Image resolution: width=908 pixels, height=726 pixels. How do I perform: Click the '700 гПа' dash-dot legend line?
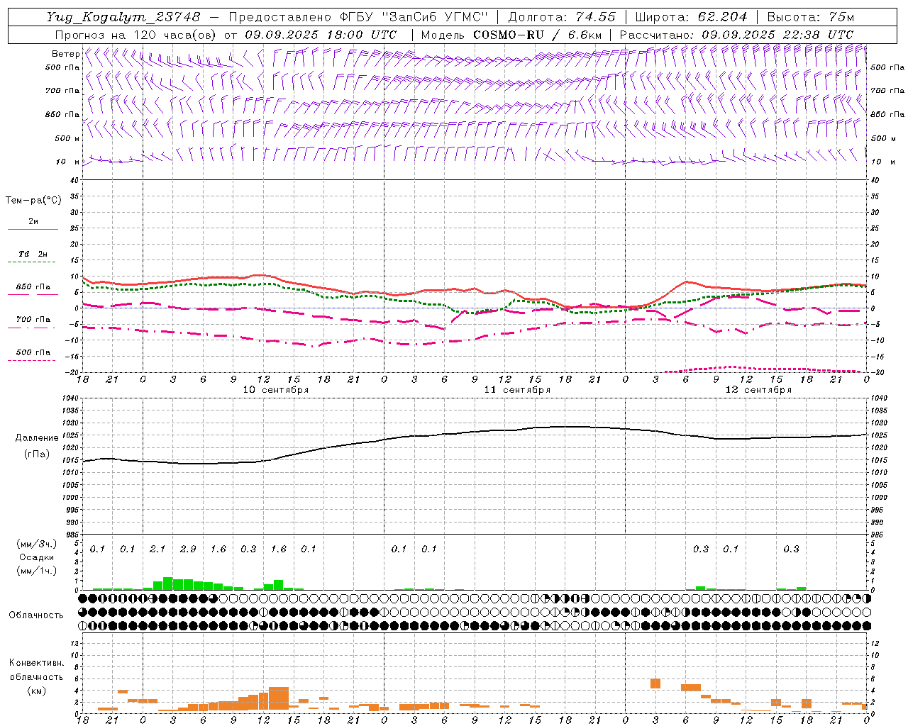point(32,328)
